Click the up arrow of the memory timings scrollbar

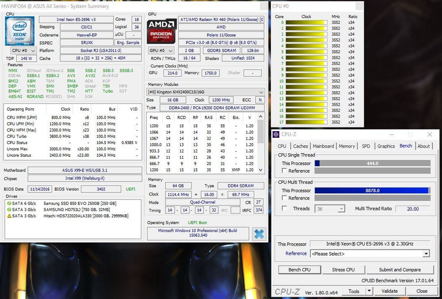261,117
